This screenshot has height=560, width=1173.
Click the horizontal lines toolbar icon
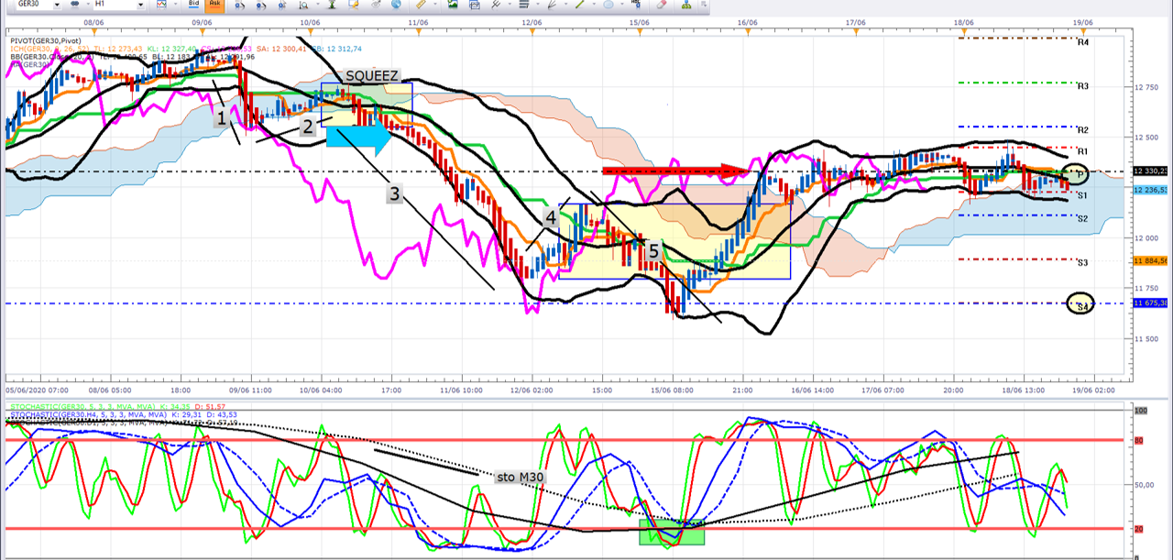pos(523,5)
